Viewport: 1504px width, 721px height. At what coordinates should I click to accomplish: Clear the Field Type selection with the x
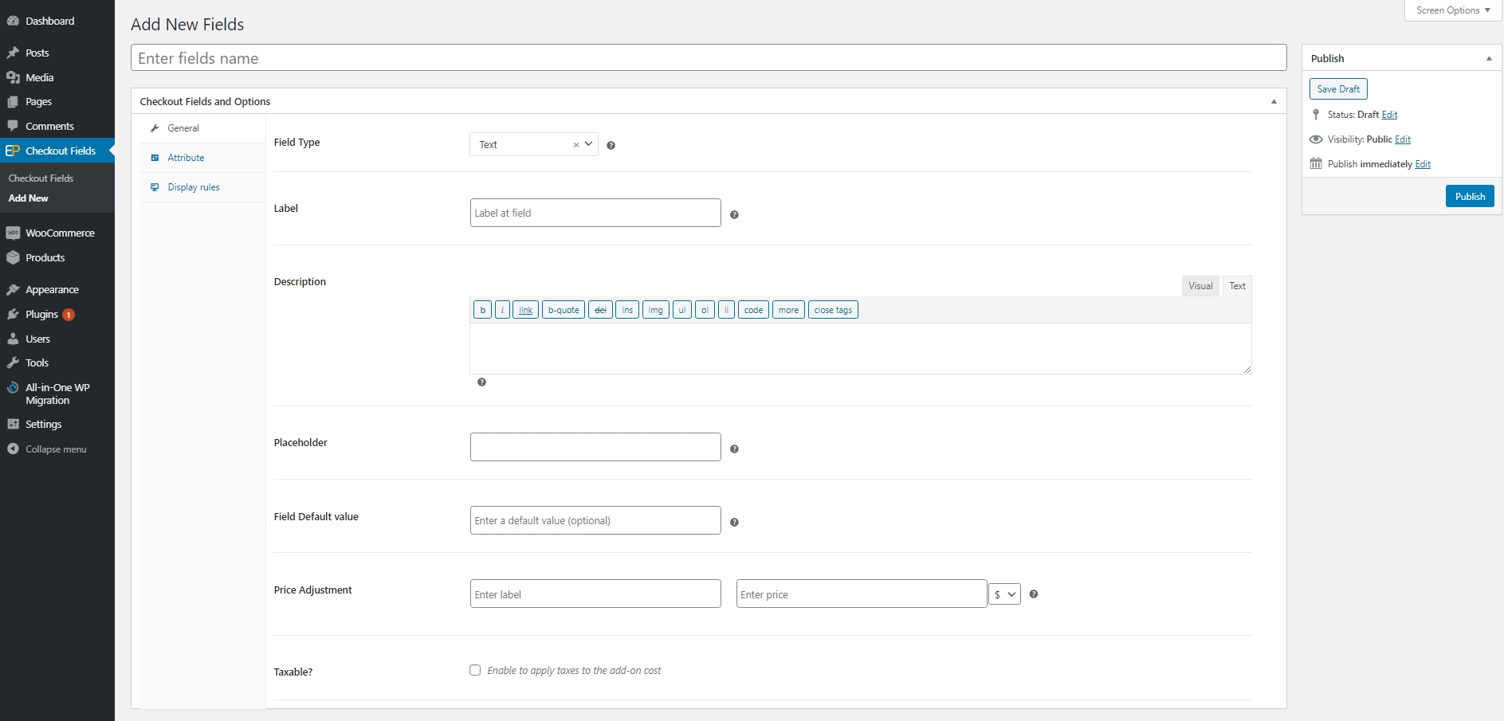pyautogui.click(x=575, y=145)
